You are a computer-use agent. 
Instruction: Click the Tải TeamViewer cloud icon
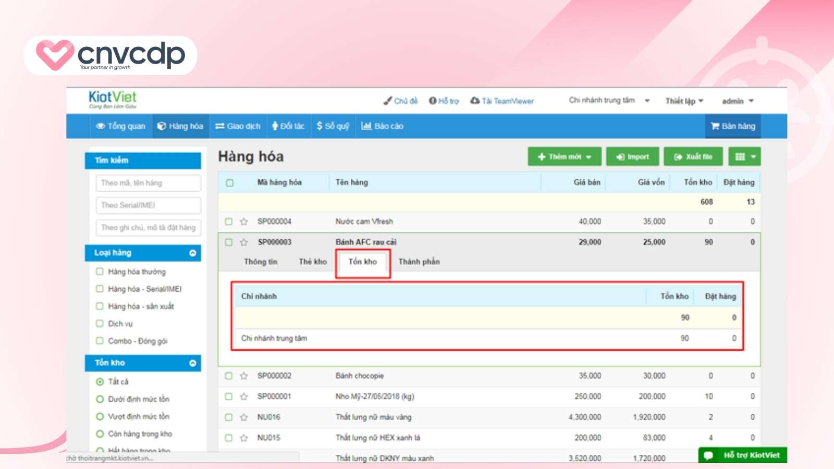point(475,101)
